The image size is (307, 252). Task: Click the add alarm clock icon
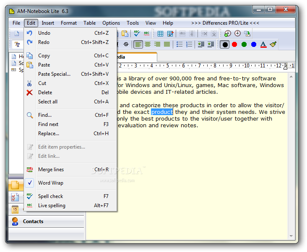coord(227,33)
